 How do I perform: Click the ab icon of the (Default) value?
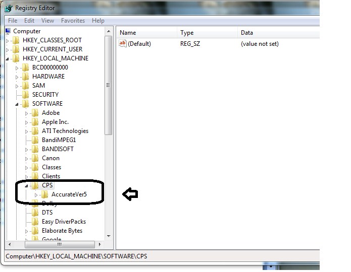coord(122,44)
